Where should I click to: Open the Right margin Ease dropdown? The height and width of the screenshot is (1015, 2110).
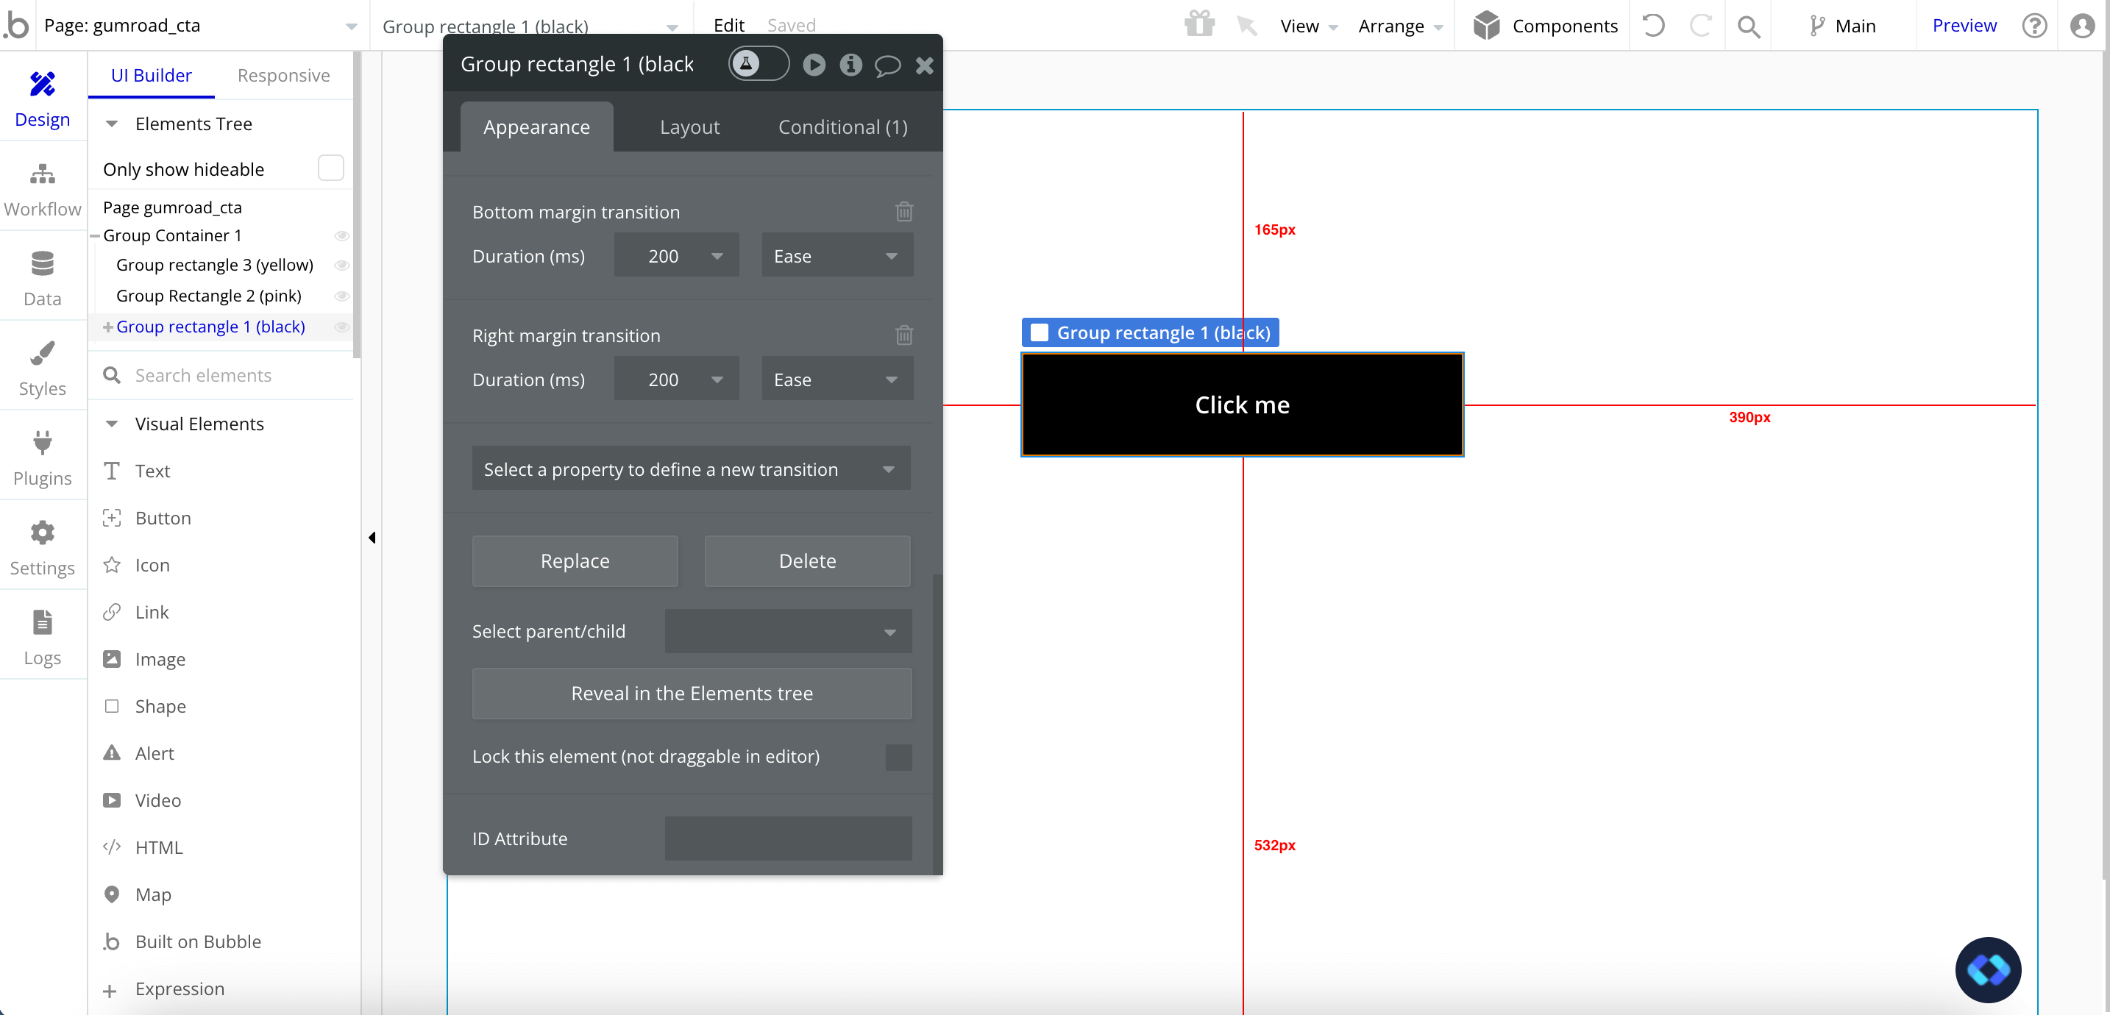836,380
